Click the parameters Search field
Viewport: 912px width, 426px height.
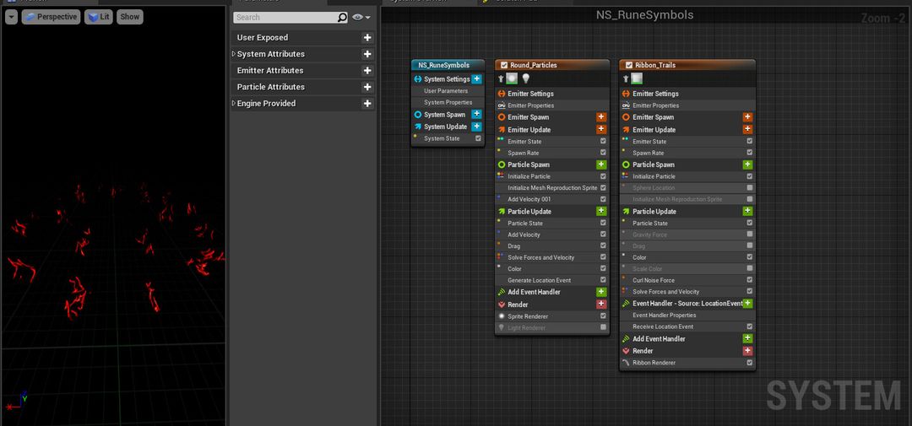click(284, 17)
